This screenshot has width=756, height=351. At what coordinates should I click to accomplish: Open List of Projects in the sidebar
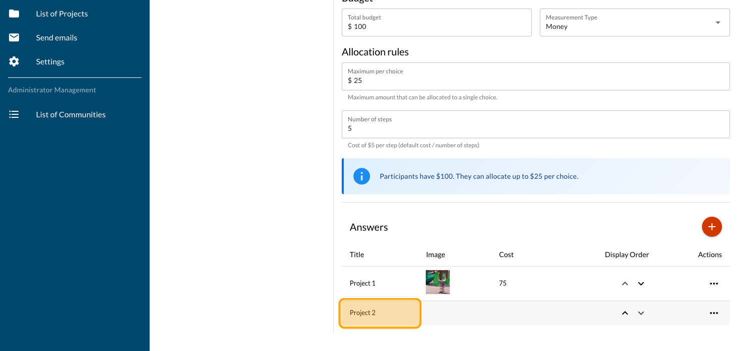62,13
